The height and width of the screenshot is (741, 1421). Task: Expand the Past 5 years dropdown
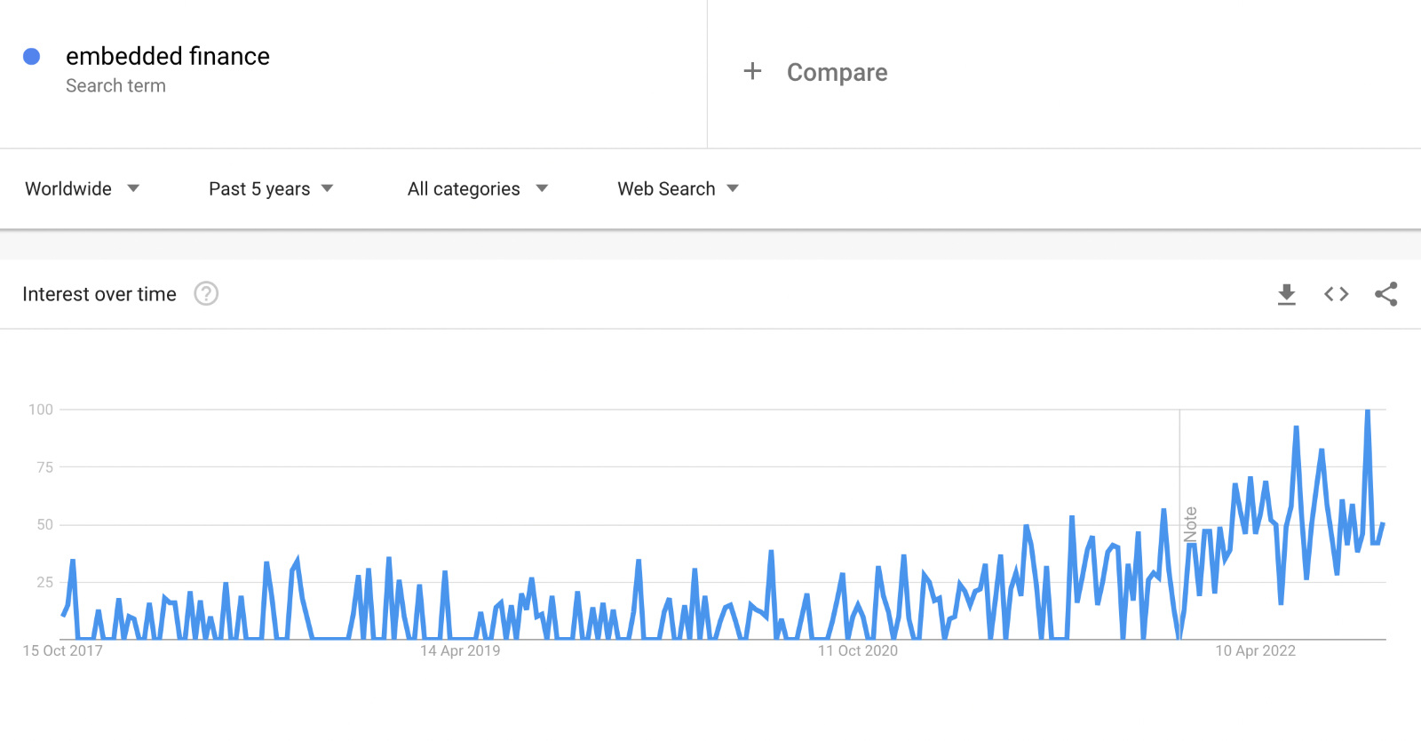pos(271,188)
